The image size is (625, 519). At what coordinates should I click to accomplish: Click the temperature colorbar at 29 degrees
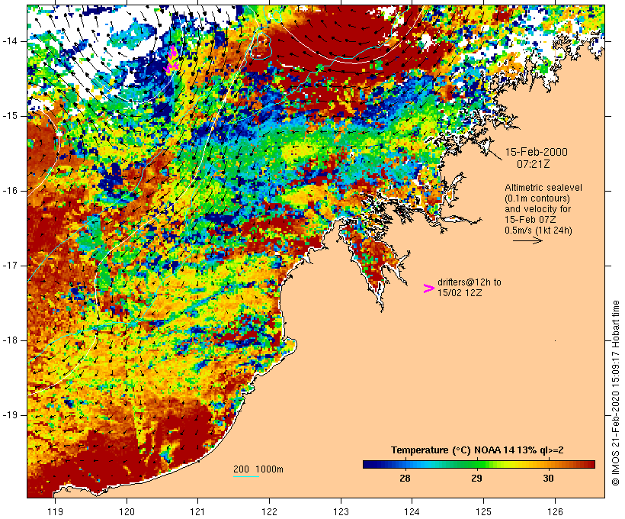476,464
